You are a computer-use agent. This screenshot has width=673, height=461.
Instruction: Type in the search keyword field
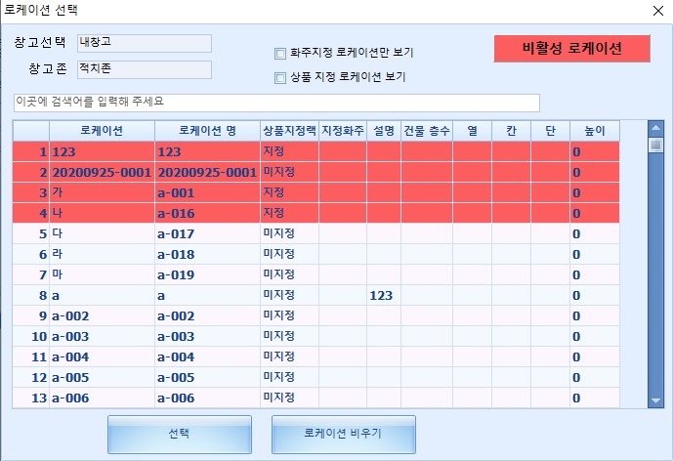point(276,103)
